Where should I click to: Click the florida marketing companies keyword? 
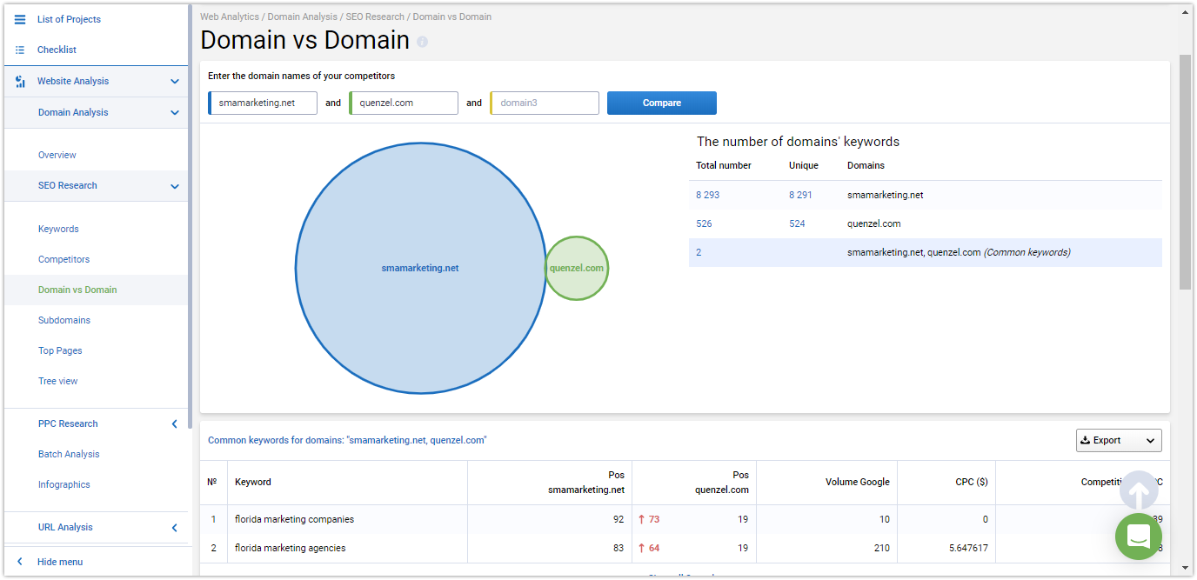pos(294,519)
